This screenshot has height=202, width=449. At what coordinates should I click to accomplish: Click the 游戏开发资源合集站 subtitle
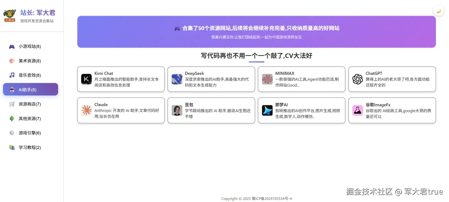coord(37,21)
